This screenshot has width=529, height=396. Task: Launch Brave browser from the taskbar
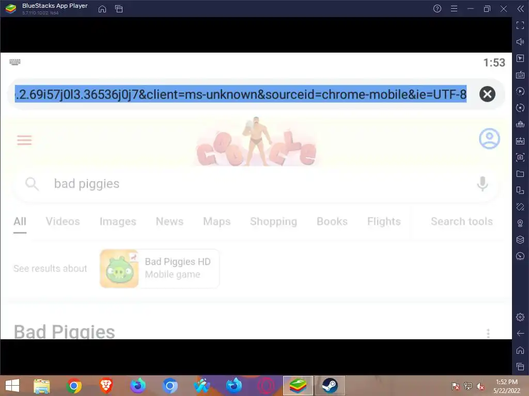[x=106, y=386]
